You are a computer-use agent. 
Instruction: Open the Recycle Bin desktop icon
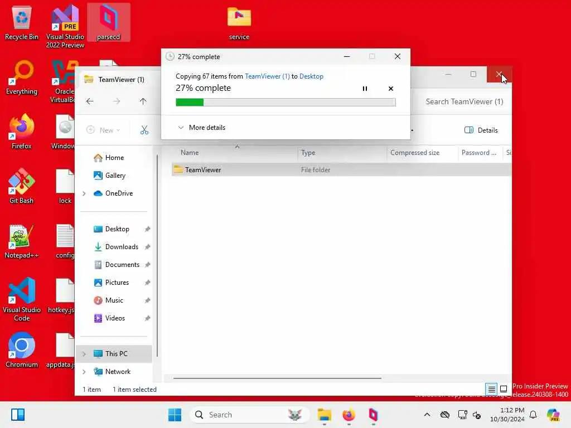tap(22, 23)
